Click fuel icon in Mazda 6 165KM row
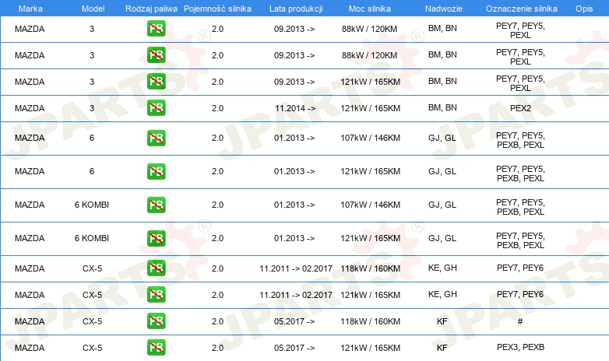This screenshot has height=361, width=609. coord(156,171)
